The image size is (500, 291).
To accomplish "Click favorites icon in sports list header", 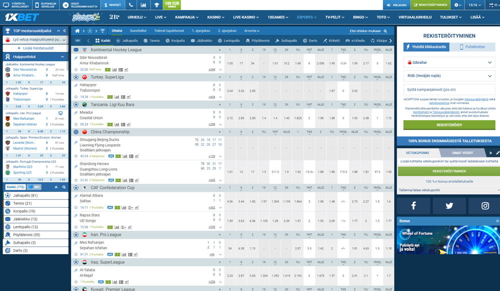I will pos(56,187).
